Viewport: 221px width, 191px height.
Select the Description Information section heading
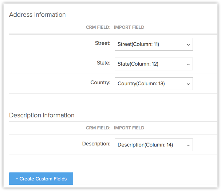pos(42,116)
